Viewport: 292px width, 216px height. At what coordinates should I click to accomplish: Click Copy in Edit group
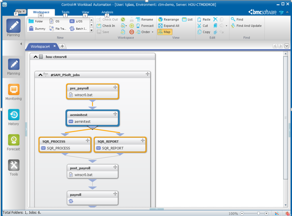click(x=204, y=32)
